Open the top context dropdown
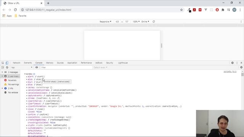 (x=22, y=67)
